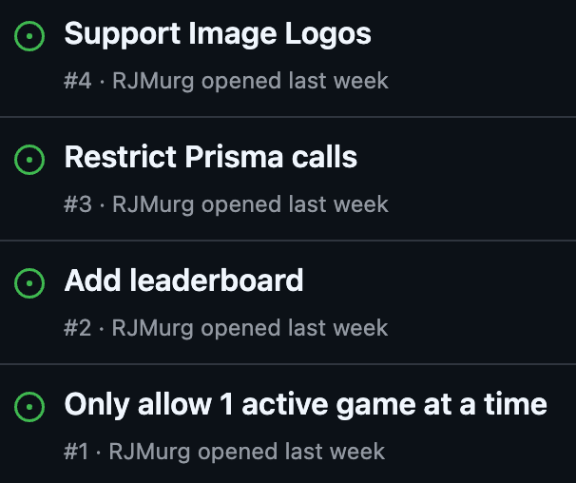The image size is (576, 483).
Task: Open the Support Image Logos issue
Action: [218, 35]
